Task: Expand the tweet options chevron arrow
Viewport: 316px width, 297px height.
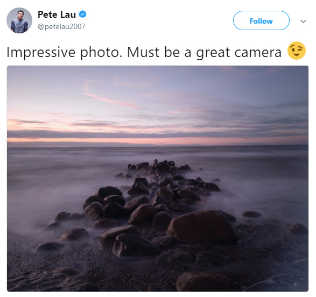Action: click(x=303, y=21)
